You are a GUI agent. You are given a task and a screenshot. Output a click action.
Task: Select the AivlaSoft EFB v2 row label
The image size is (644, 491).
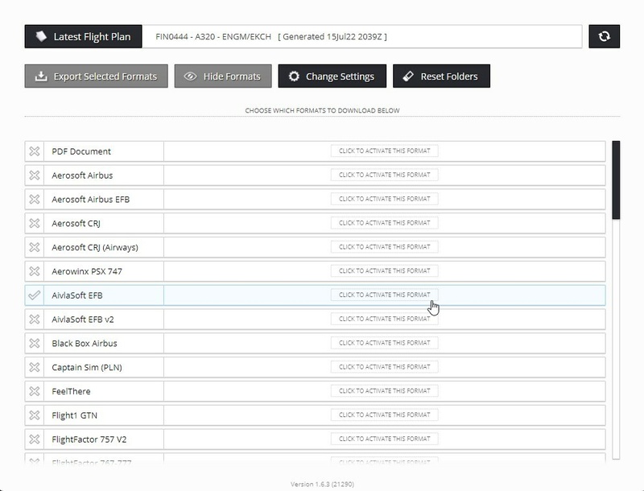point(83,320)
